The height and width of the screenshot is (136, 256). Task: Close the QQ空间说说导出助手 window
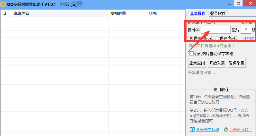(250, 3)
